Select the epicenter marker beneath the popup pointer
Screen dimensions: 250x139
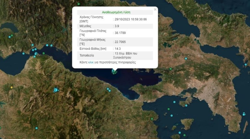114,71
